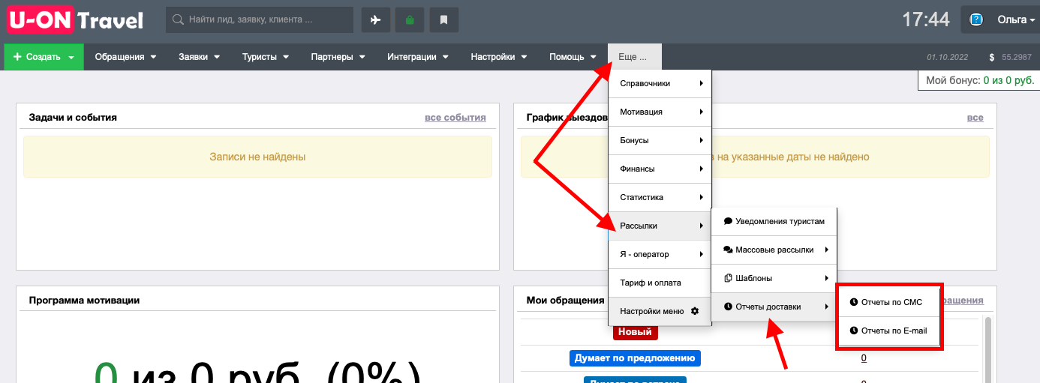Click the search magnifier icon
1040x383 pixels.
coord(179,20)
